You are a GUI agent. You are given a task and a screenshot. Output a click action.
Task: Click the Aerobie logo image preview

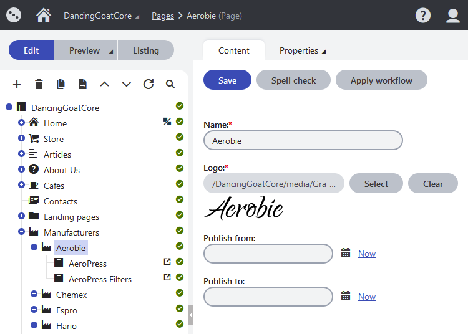coord(243,208)
